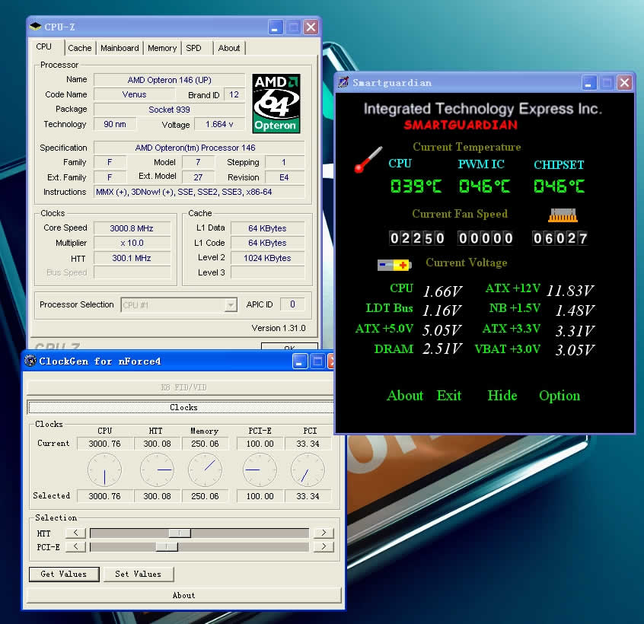Image resolution: width=644 pixels, height=624 pixels.
Task: Click the OK button in CPU-Z
Action: point(289,347)
